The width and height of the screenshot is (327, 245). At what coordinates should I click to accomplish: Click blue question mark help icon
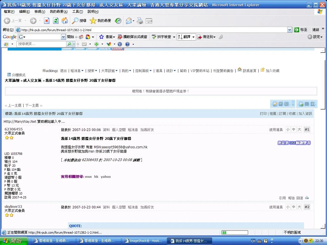[x=127, y=44]
